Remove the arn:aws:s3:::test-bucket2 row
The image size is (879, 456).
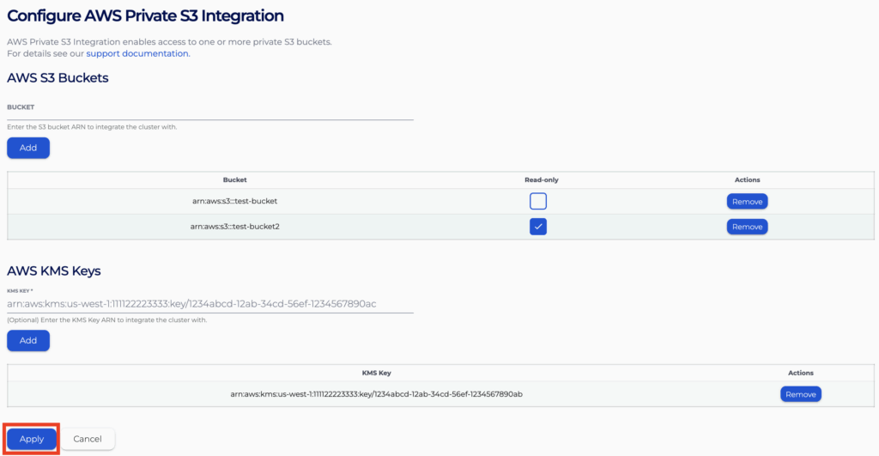[748, 227]
